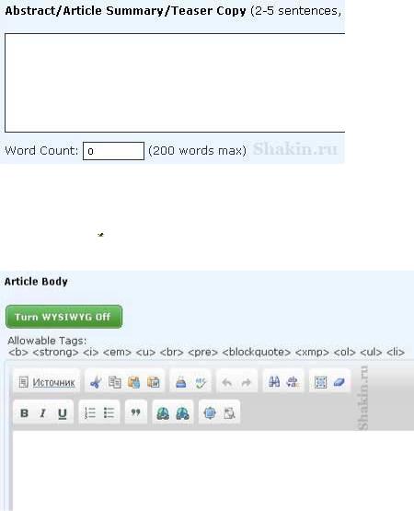Click the Paste as plain text icon
Viewport: 414px width, 511px height.
coord(134,382)
